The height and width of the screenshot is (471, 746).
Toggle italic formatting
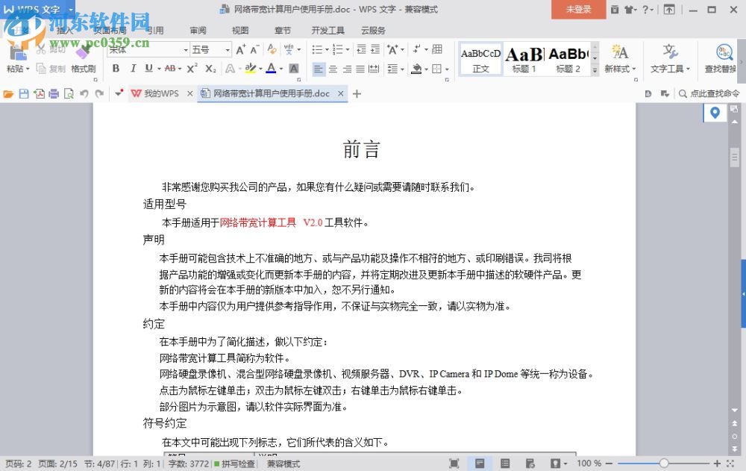132,69
